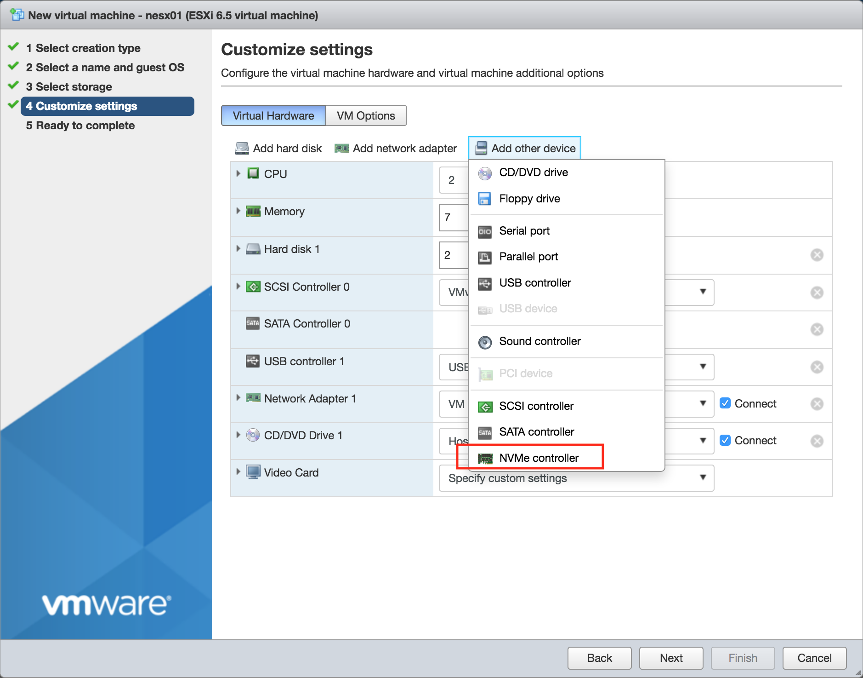
Task: Click the Network Adapter 1 card icon
Action: click(253, 398)
